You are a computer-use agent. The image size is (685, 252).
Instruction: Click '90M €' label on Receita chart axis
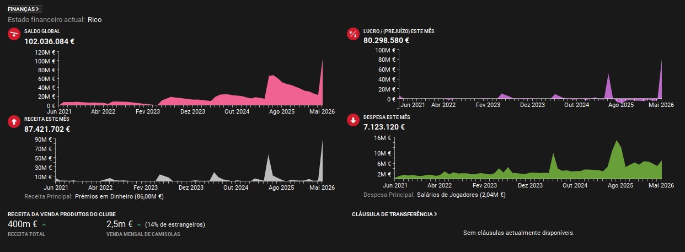point(43,140)
